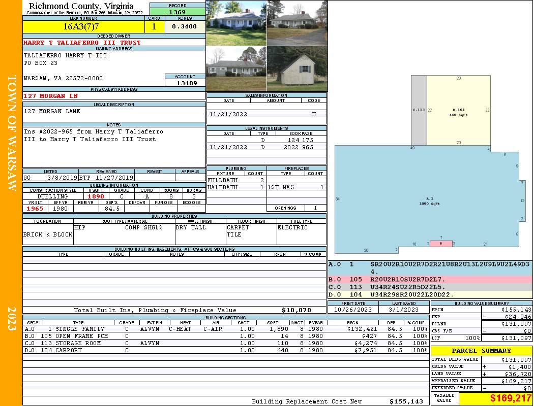Screen dimensions: 534x406
Task: Click the yellow Parcel Summary header
Action: click(481, 351)
